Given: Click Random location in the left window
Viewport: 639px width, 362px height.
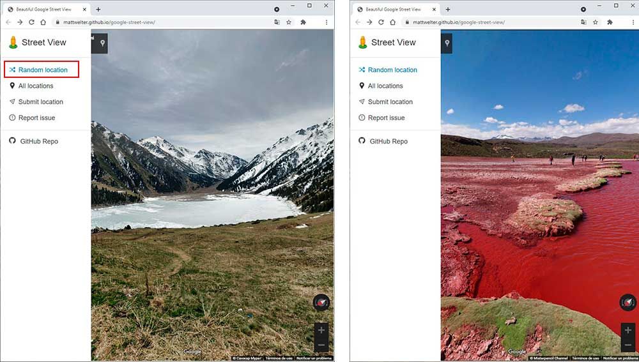Looking at the screenshot, I should [42, 70].
